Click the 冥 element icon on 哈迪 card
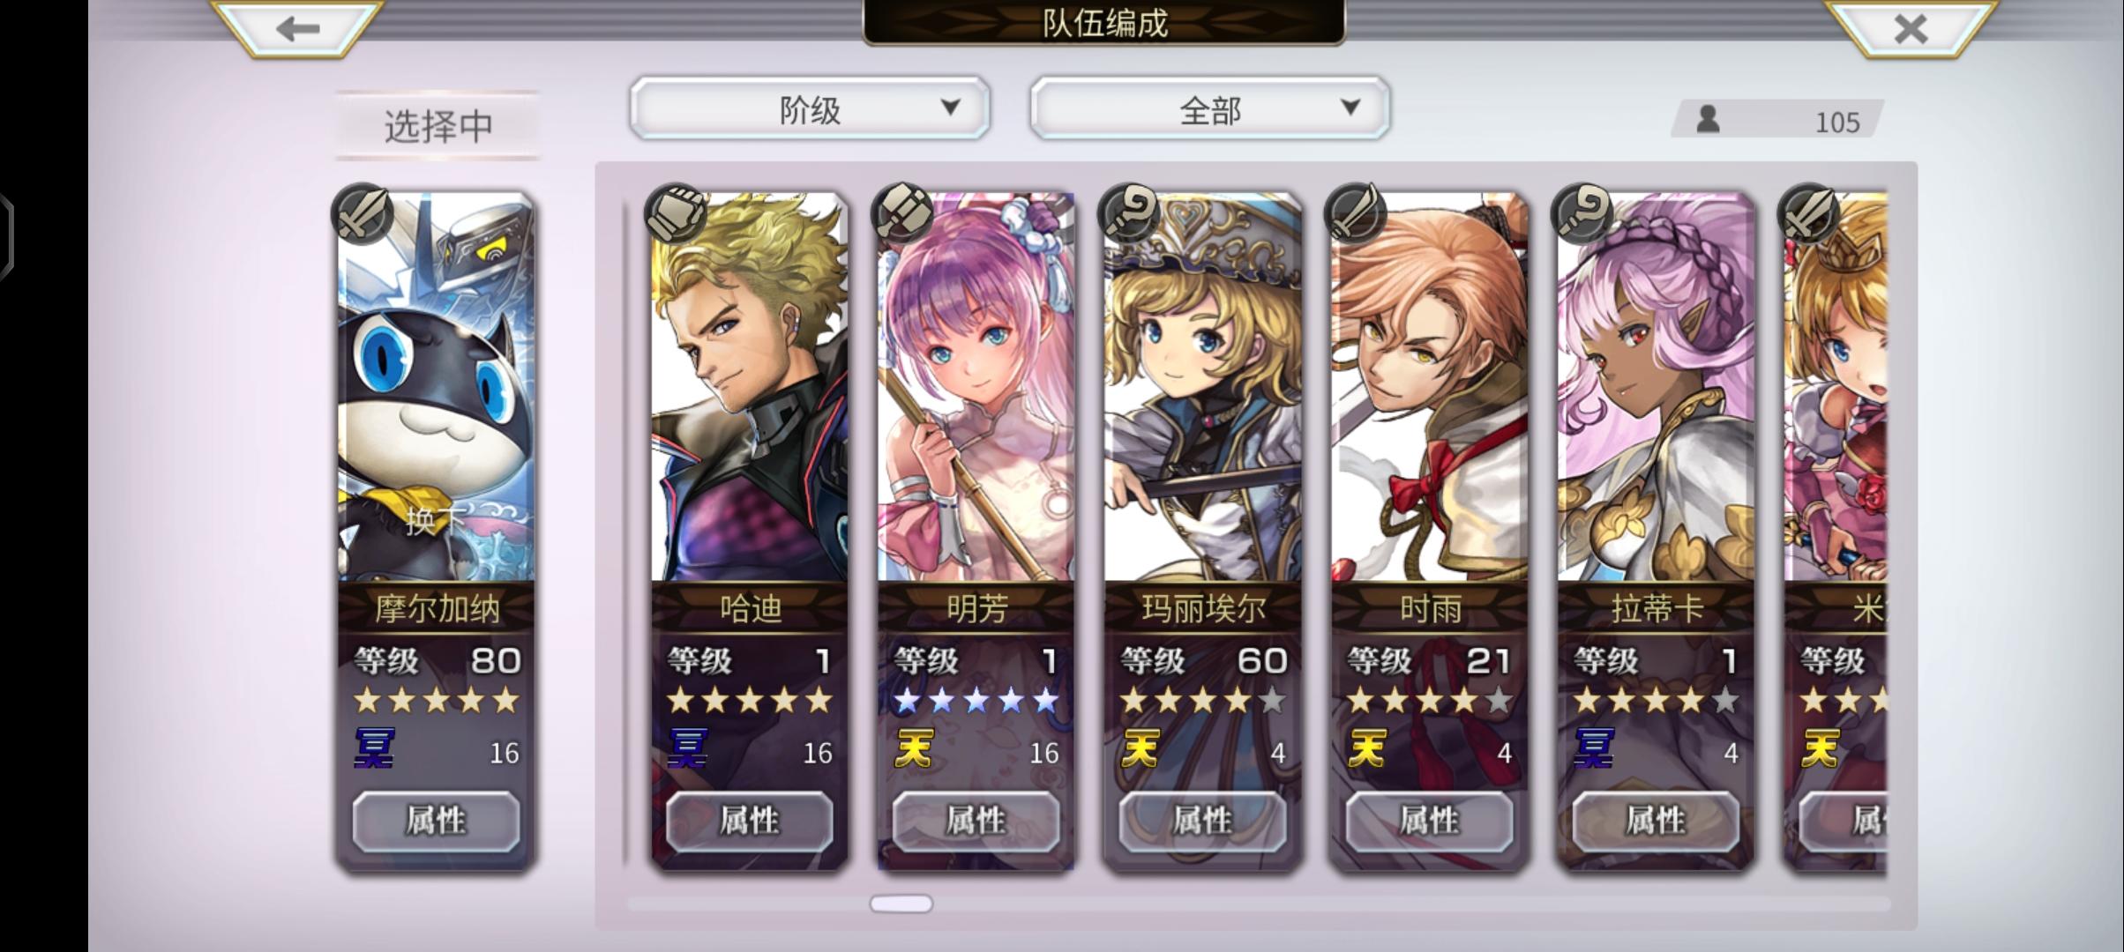2124x952 pixels. [x=688, y=749]
